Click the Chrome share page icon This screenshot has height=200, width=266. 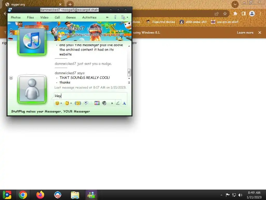pyautogui.click(x=217, y=14)
